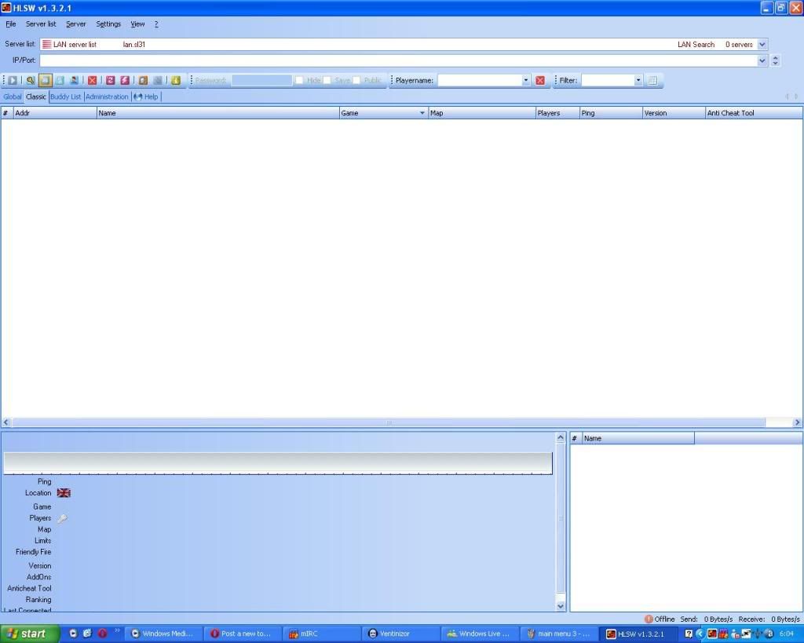Viewport: 804px width, 643px height.
Task: Switch to the Buddy List tab
Action: [65, 97]
